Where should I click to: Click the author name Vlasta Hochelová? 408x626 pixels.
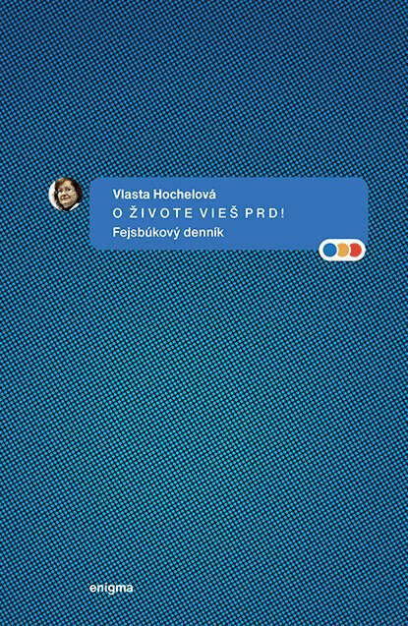tap(164, 195)
